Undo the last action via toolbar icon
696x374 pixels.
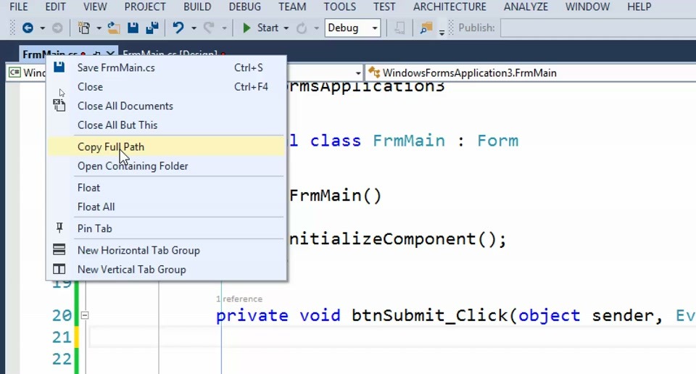[x=178, y=28]
